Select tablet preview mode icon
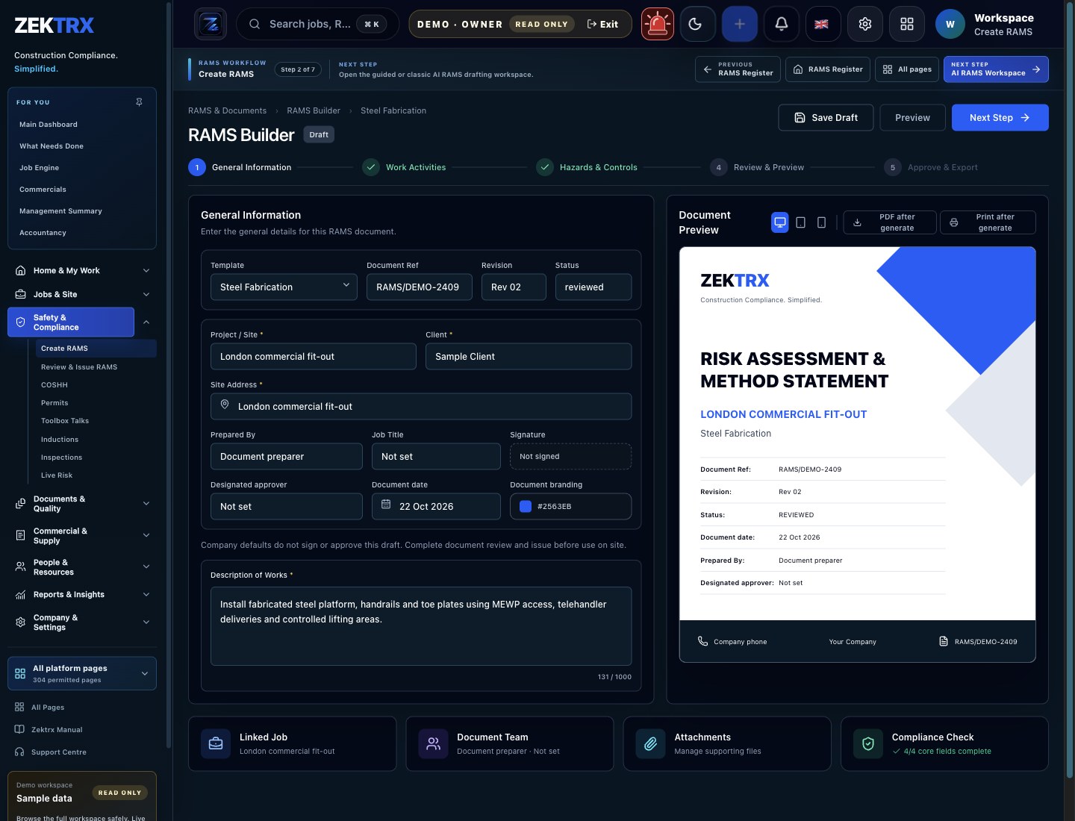This screenshot has width=1075, height=821. 800,222
